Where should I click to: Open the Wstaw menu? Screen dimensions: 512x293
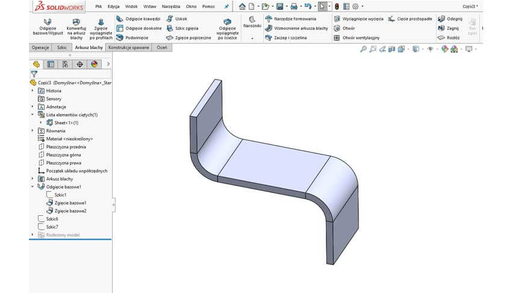(149, 7)
